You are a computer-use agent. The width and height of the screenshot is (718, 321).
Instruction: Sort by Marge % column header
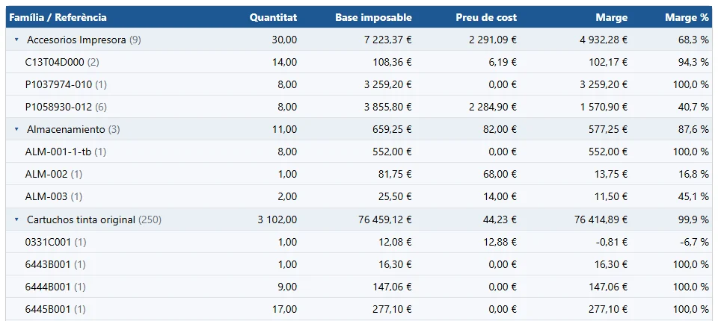tap(687, 17)
